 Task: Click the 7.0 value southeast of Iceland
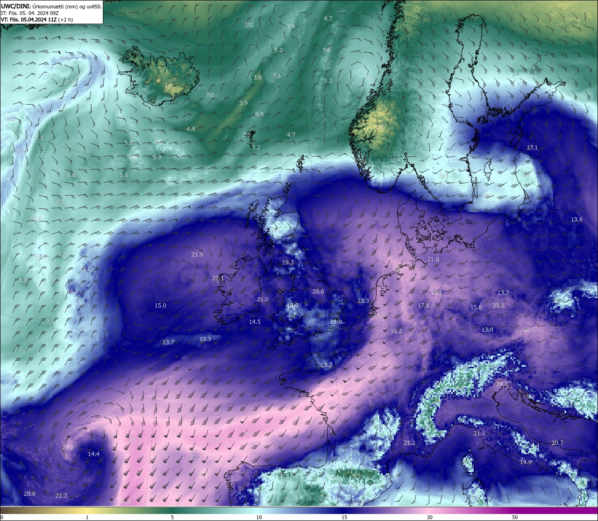point(210,95)
